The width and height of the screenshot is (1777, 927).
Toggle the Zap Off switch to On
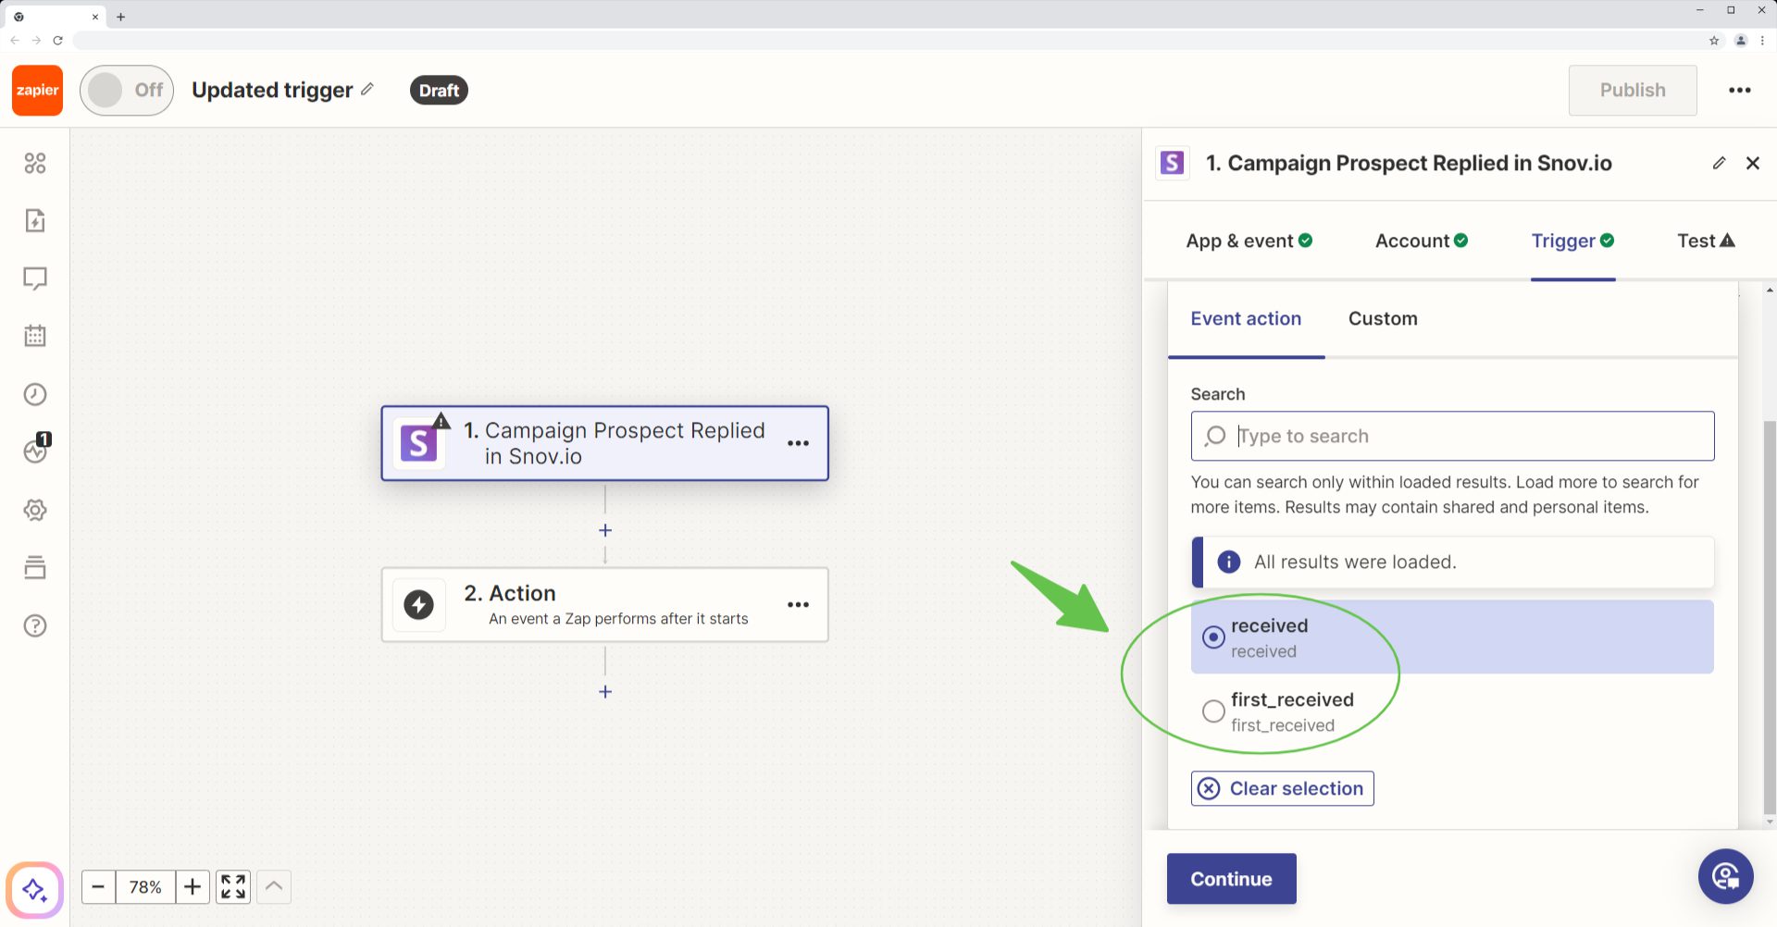pos(127,90)
